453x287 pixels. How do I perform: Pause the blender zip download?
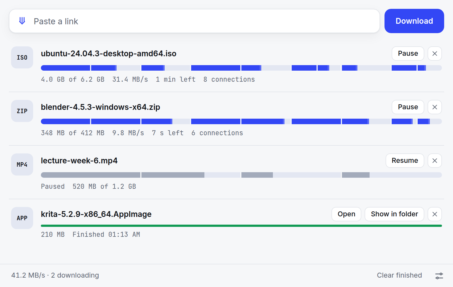pyautogui.click(x=408, y=107)
